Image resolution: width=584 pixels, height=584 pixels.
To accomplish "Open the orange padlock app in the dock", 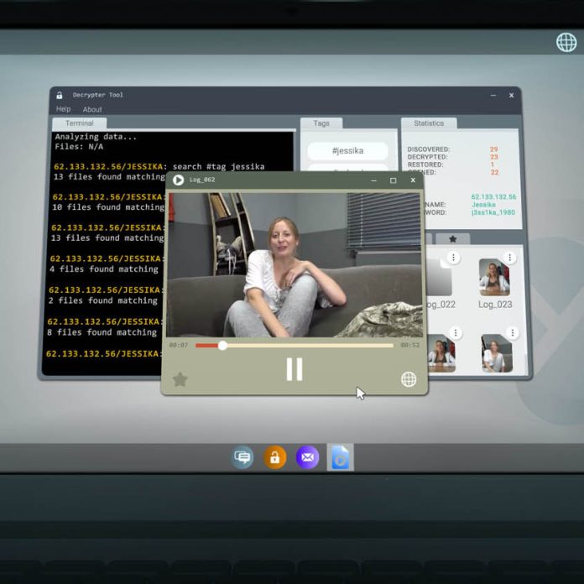I will click(x=275, y=457).
